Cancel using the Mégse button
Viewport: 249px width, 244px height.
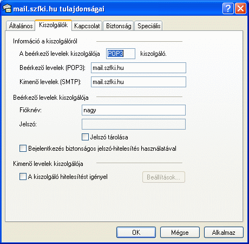coord(180,233)
